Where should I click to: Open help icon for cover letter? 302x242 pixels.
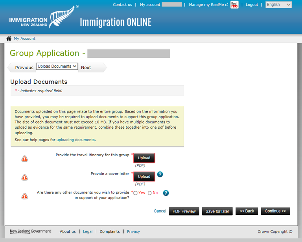(x=160, y=174)
